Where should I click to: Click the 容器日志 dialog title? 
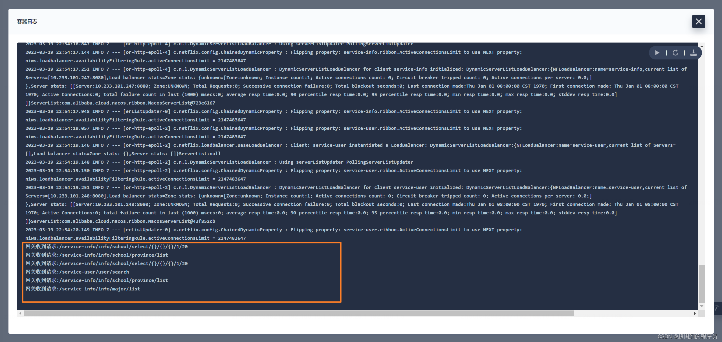(27, 21)
